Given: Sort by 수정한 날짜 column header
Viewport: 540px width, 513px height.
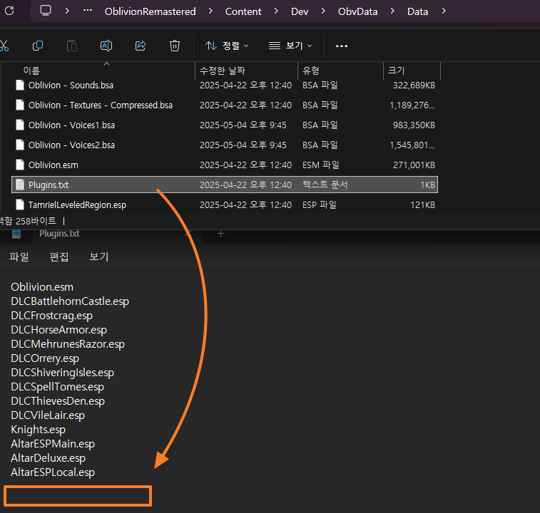Looking at the screenshot, I should [223, 71].
